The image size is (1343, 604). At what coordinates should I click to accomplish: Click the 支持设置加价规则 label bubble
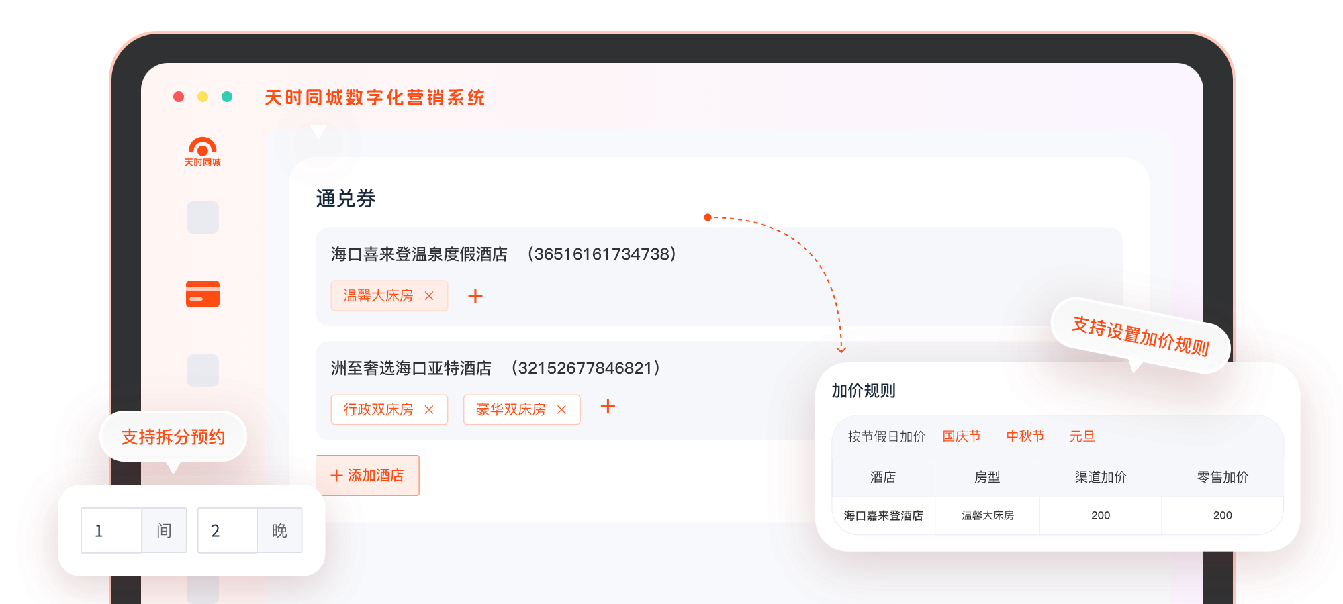(x=1140, y=336)
